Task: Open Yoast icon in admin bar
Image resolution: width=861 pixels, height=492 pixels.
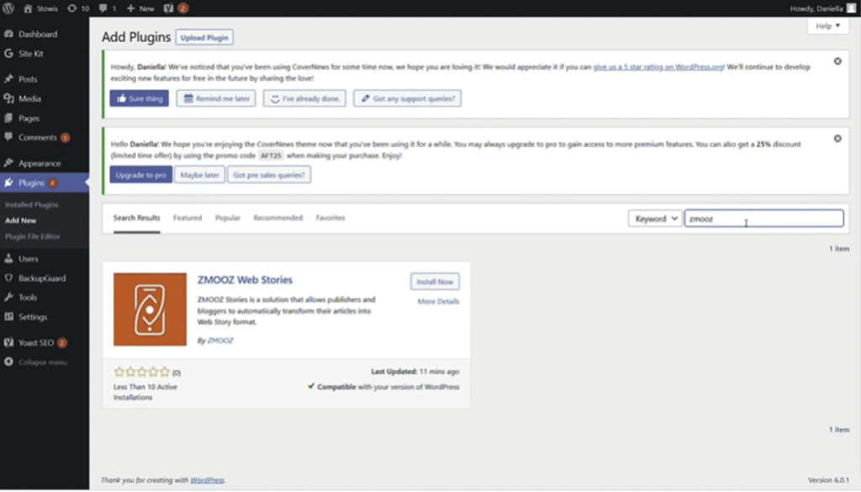Action: coord(176,8)
